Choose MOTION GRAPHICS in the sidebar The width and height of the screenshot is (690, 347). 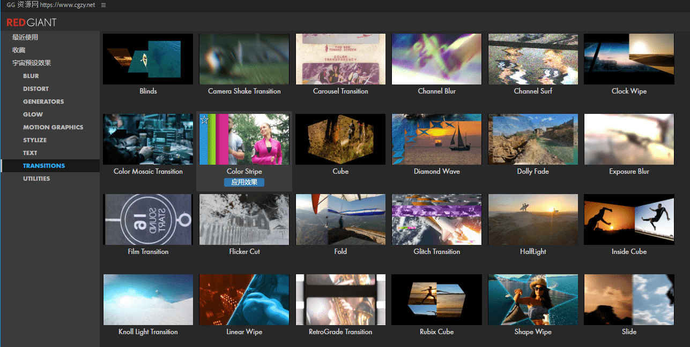point(53,127)
